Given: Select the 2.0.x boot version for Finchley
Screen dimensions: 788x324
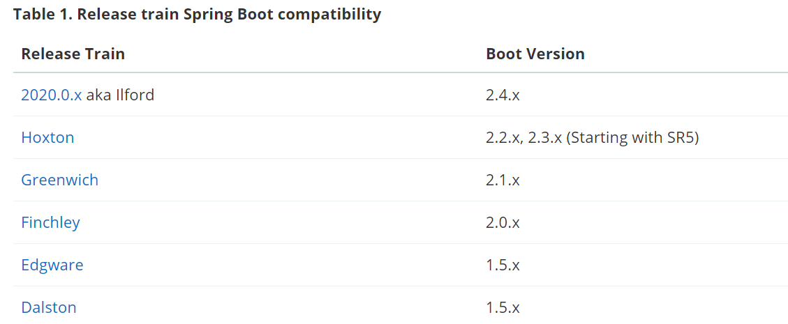Looking at the screenshot, I should (503, 222).
